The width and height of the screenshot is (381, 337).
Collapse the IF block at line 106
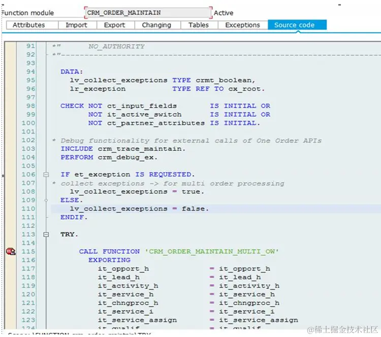[x=46, y=175]
